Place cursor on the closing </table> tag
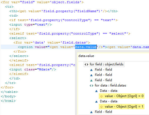 click(x=9, y=92)
